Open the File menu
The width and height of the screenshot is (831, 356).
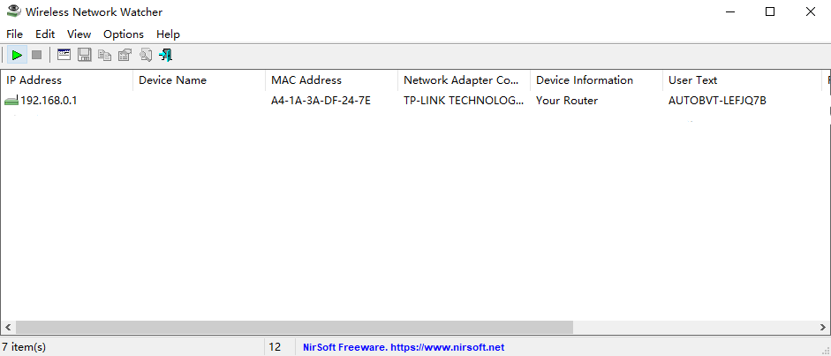coord(14,34)
